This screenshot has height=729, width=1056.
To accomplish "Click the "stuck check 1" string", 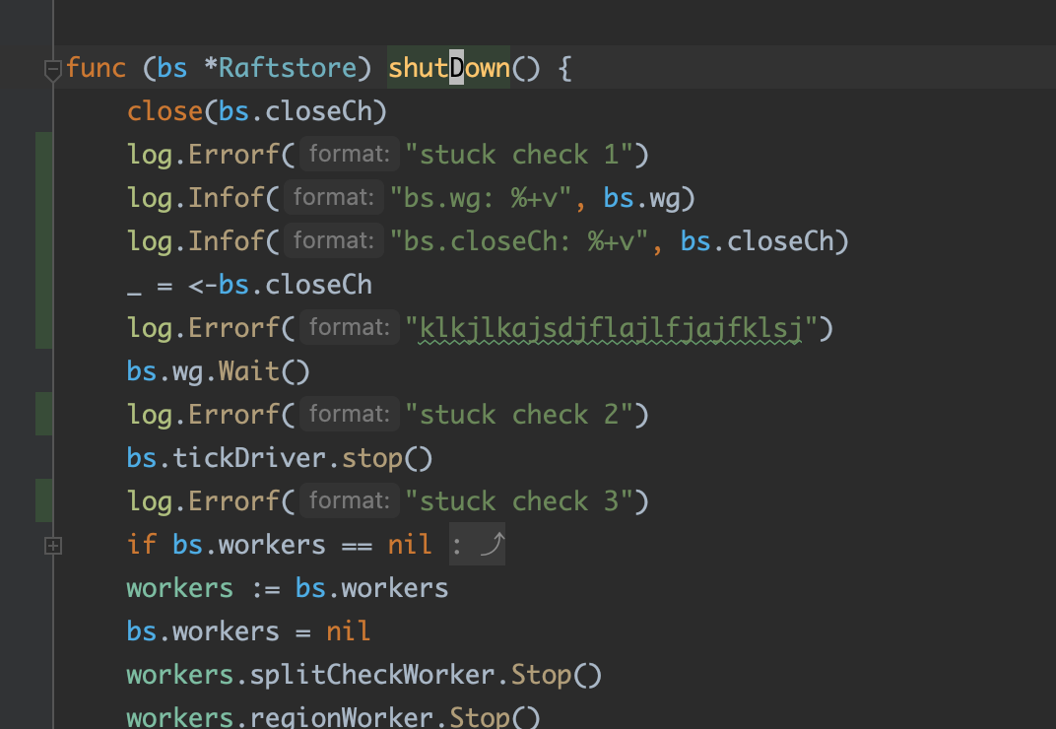I will pos(518,155).
